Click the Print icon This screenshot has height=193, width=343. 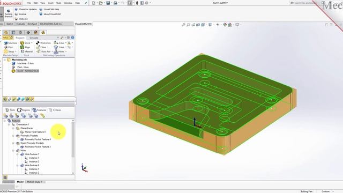115,3
